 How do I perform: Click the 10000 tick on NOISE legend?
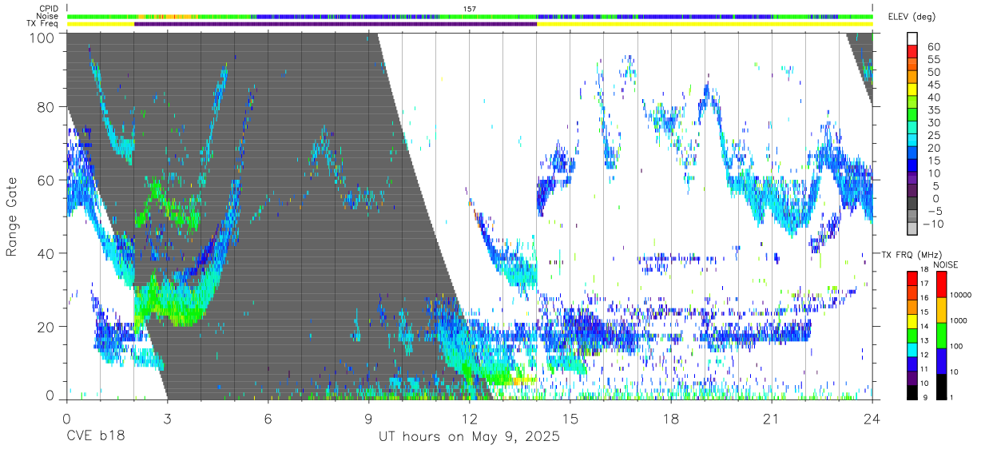(x=959, y=295)
